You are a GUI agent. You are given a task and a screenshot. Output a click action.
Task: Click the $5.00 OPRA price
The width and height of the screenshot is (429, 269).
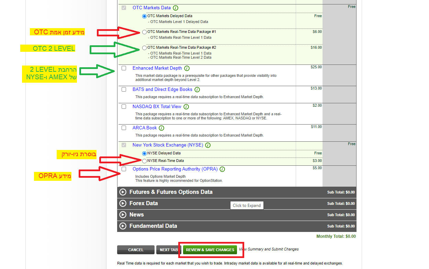pyautogui.click(x=317, y=168)
